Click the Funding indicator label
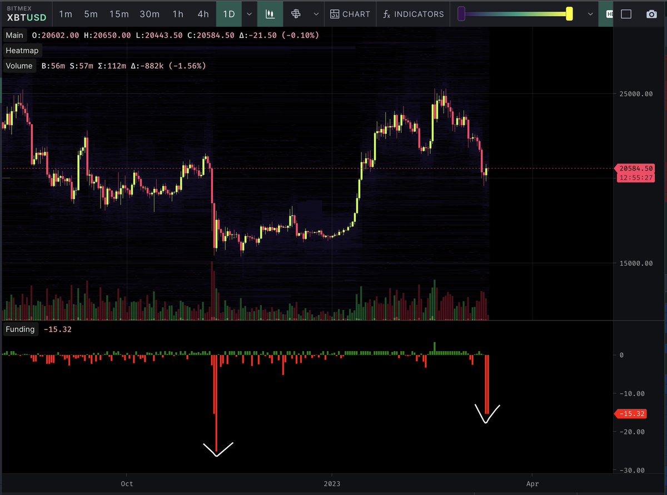 [21, 329]
